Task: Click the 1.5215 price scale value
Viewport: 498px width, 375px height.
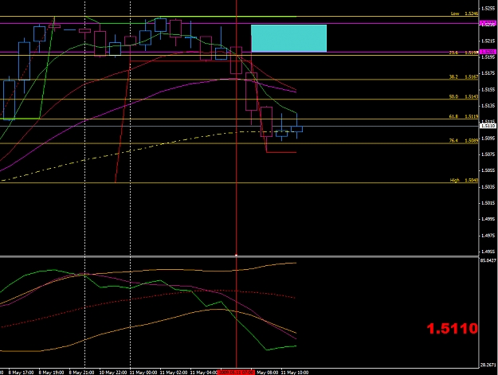Action: (488, 41)
